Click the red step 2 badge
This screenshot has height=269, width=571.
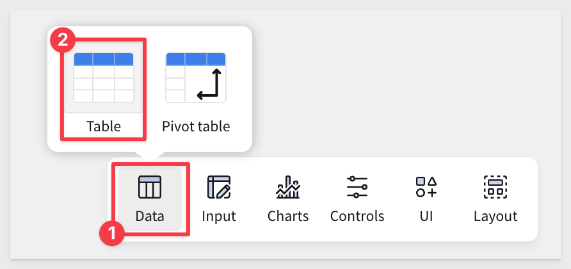(63, 40)
